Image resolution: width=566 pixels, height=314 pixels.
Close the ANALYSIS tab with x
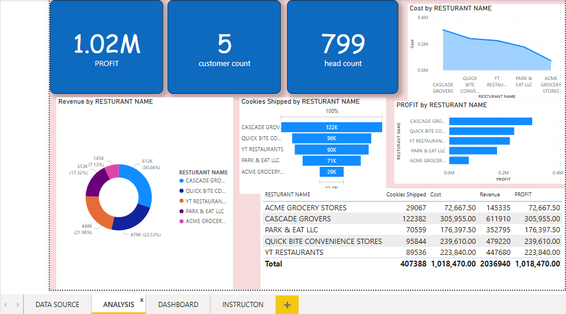(x=142, y=300)
